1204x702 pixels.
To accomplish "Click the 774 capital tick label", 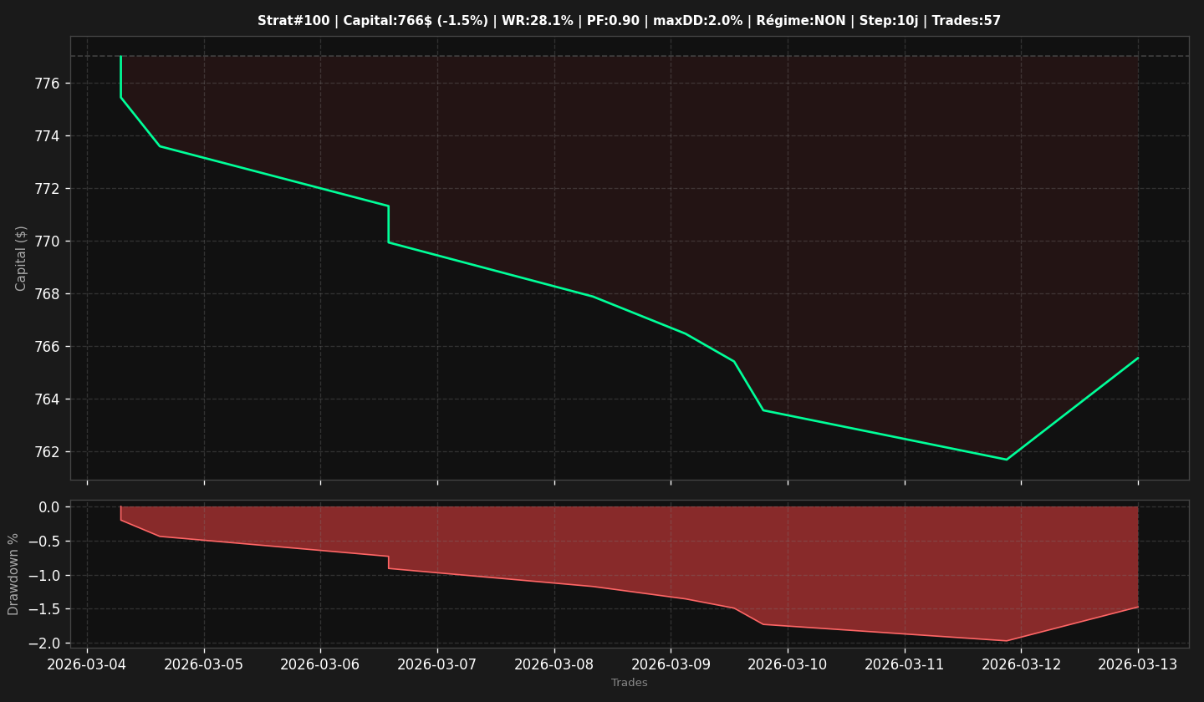I will 47,136.
